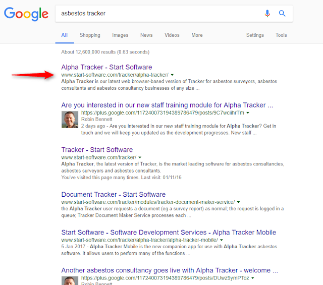
Task: Open Alpha Tracker - Start Software result
Action: point(106,67)
